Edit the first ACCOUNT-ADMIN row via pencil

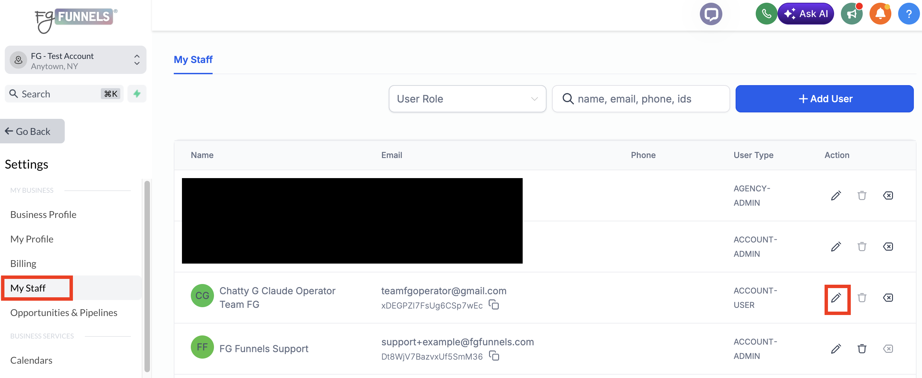(836, 247)
